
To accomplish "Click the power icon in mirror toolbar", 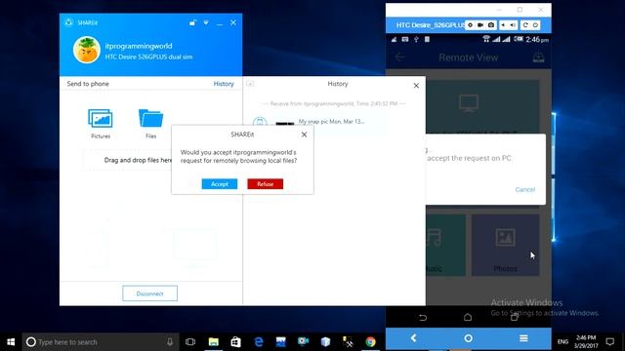I will point(535,25).
